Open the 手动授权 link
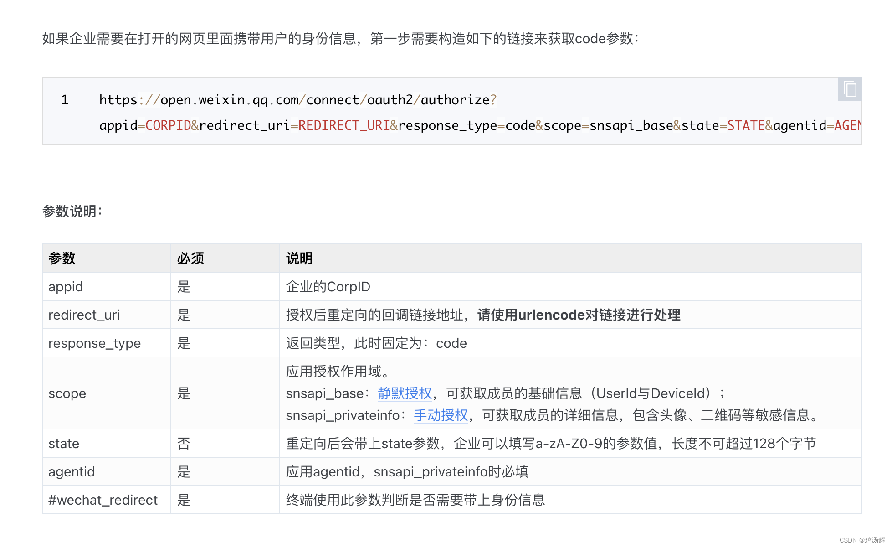 coord(441,415)
